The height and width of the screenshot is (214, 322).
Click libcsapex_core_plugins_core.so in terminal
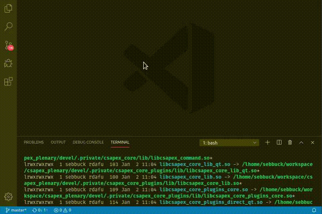click(204, 190)
